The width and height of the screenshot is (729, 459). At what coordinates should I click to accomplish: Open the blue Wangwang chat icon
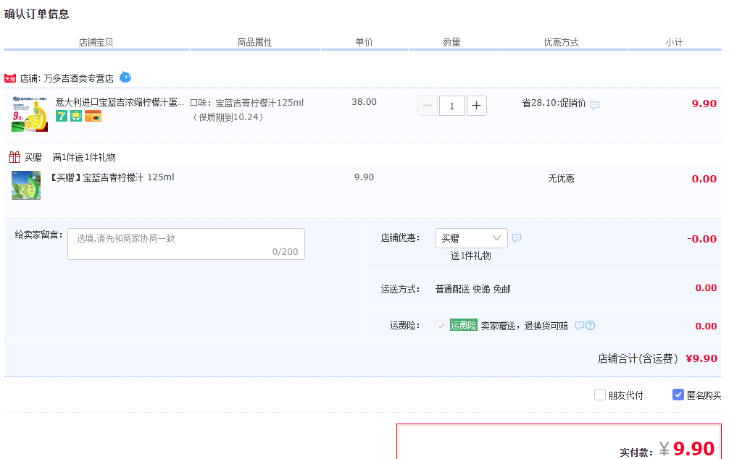pos(125,77)
